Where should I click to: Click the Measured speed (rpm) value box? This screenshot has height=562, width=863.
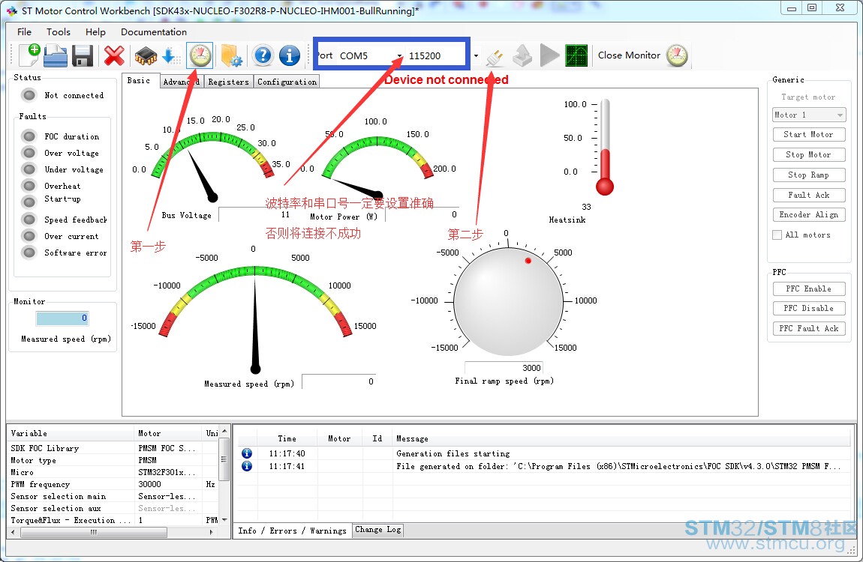(x=339, y=381)
